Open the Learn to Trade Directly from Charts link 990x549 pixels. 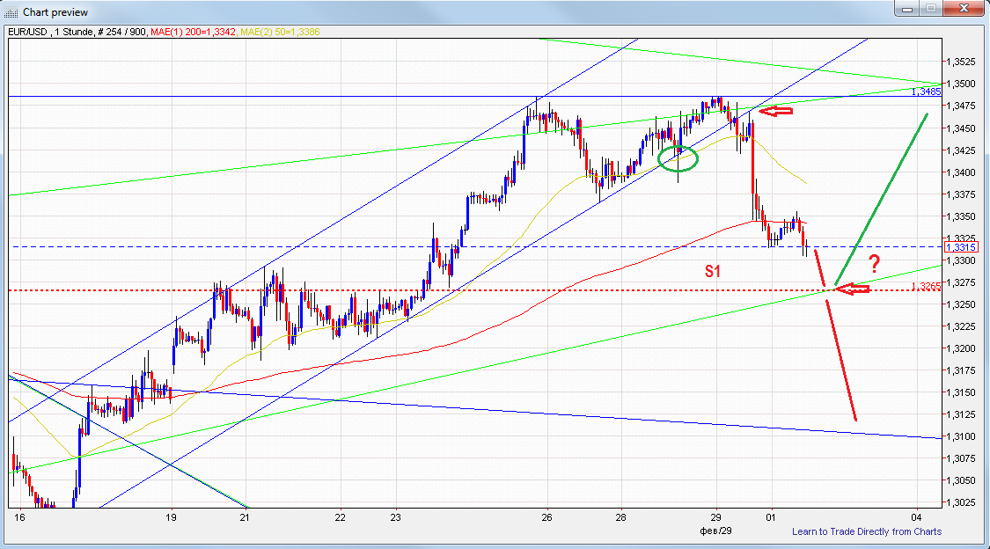(867, 532)
